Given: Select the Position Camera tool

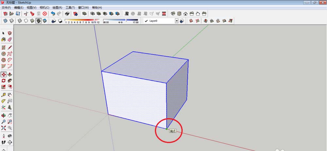Looking at the screenshot, I should pos(4,136).
